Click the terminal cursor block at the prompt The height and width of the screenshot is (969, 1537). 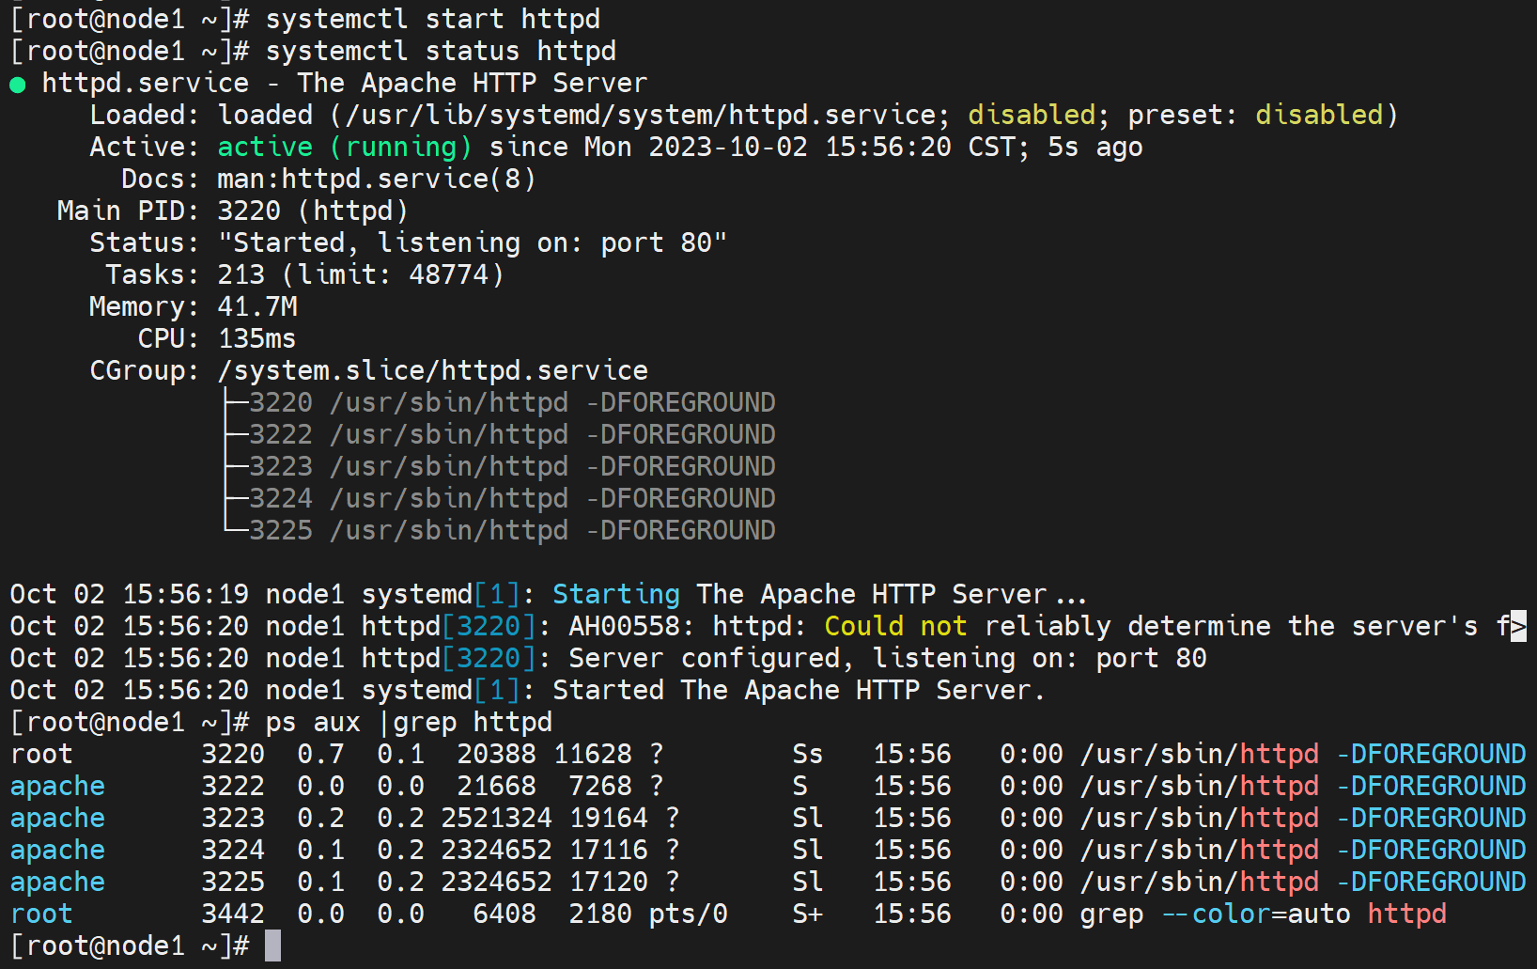click(x=272, y=946)
